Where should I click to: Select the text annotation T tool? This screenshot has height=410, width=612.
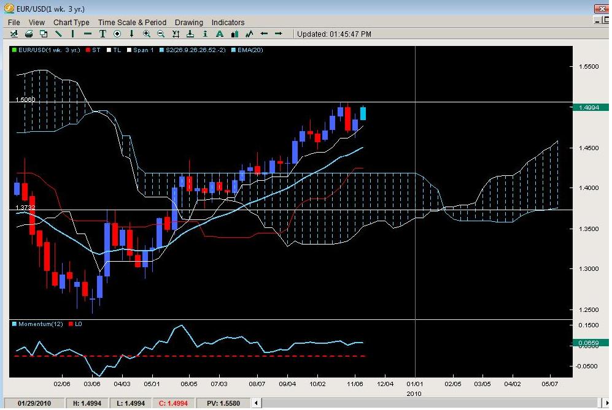[103, 34]
